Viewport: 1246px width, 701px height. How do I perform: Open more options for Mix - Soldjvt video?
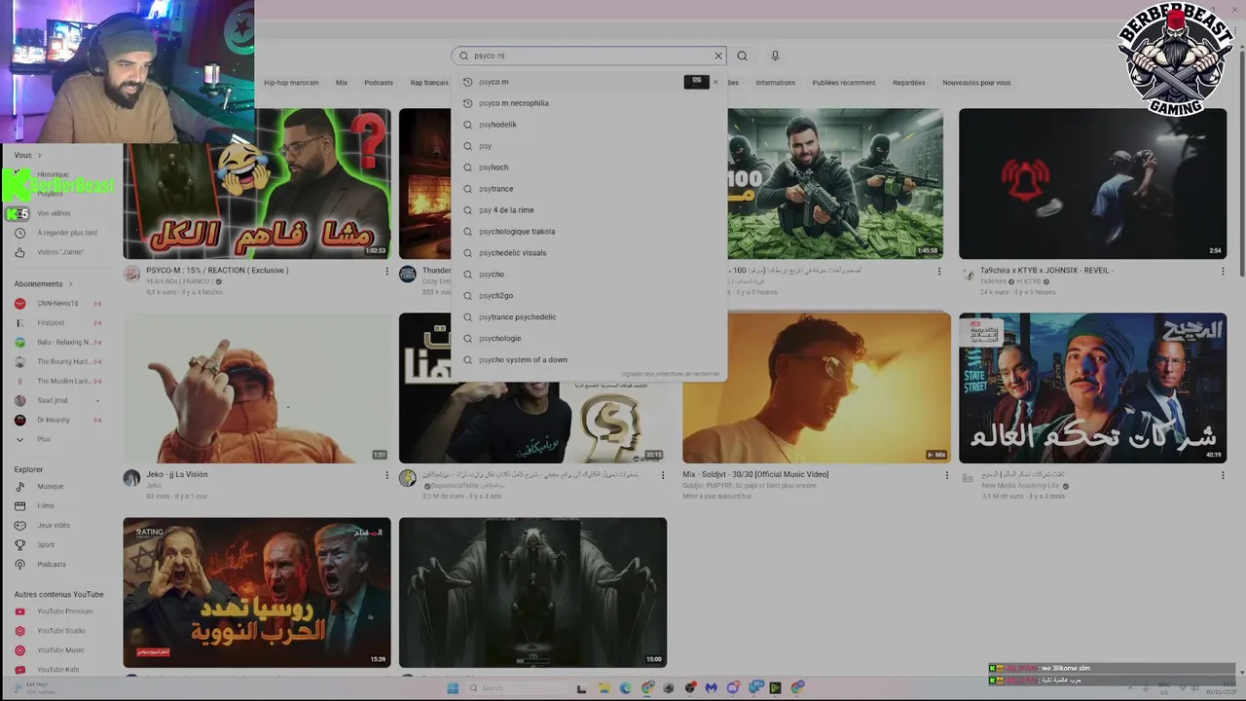coord(946,476)
